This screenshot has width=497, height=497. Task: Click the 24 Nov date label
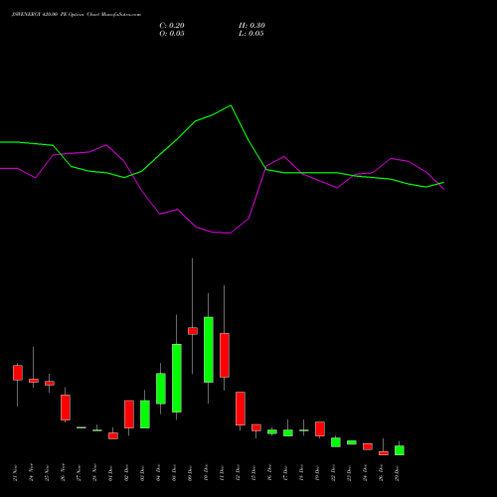click(x=31, y=473)
